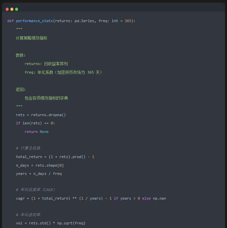227x228 pixels.
Task: Click the 365 default value in signature
Action: tap(128, 21)
